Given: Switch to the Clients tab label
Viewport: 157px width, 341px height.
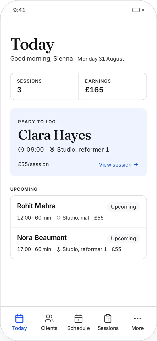Looking at the screenshot, I should point(49,328).
